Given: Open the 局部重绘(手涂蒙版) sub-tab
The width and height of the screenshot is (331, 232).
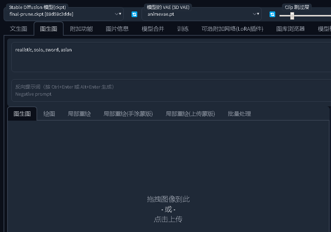Looking at the screenshot, I should (x=128, y=114).
